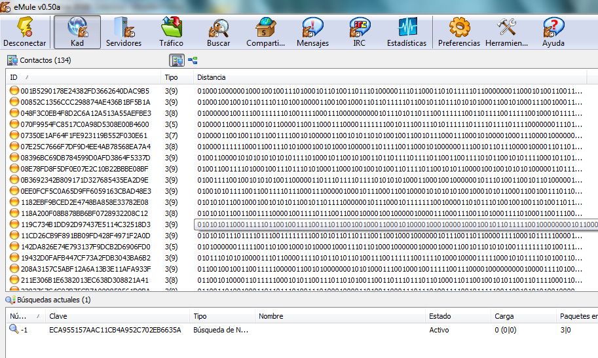The width and height of the screenshot is (598, 358).
Task: Click the distance tooltip for contact 119C734B
Action: click(396, 224)
